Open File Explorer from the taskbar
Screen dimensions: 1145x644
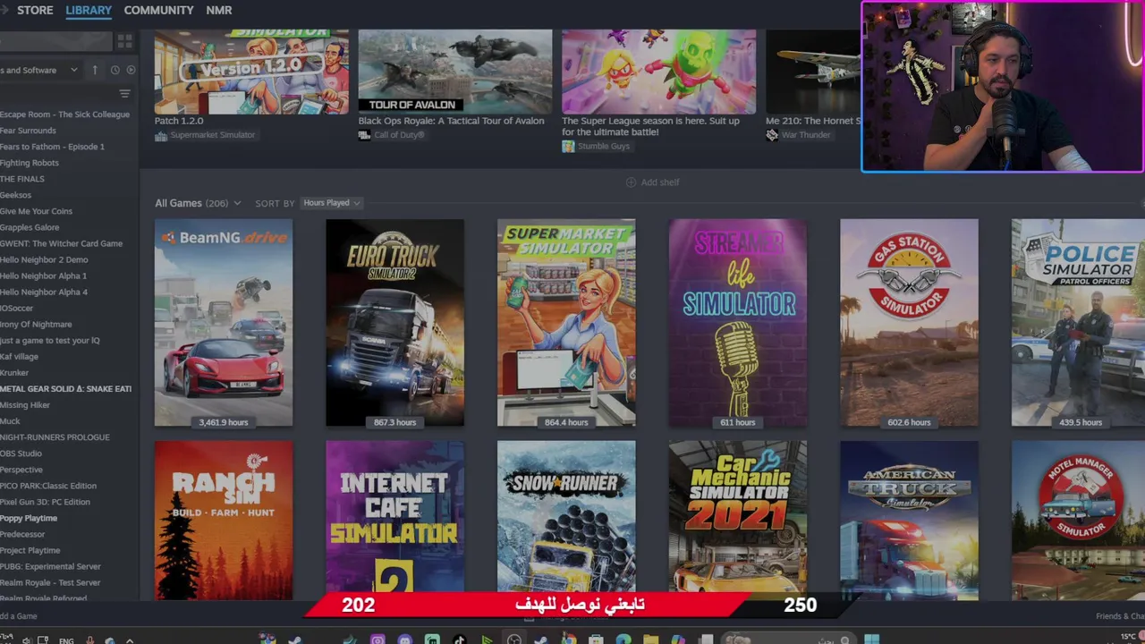point(650,640)
